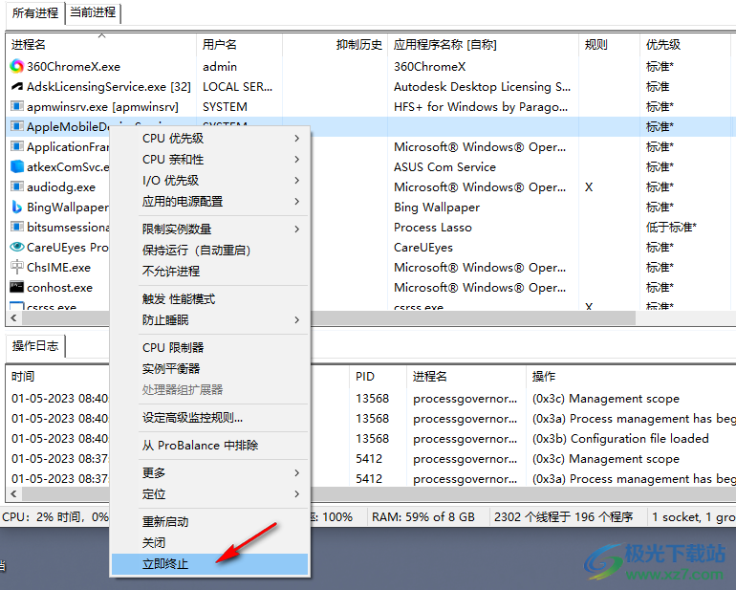
Task: Expand the CPU 优先级 submenu
Action: [209, 138]
